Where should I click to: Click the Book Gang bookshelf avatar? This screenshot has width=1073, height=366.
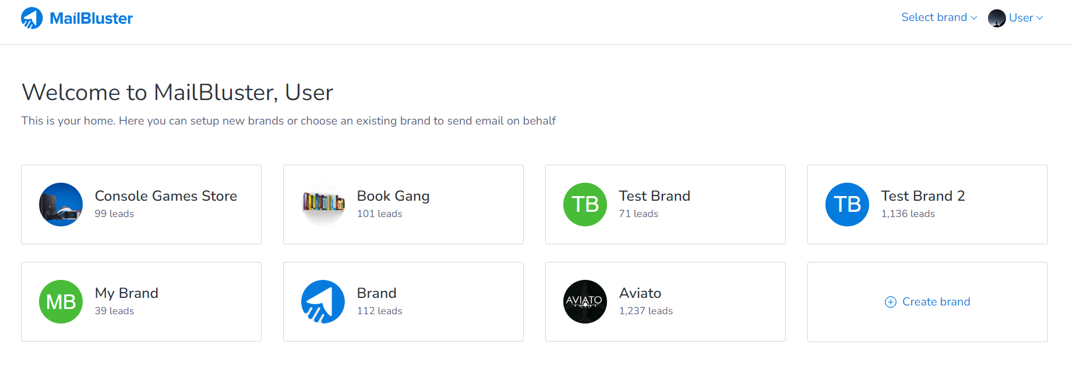click(x=323, y=205)
